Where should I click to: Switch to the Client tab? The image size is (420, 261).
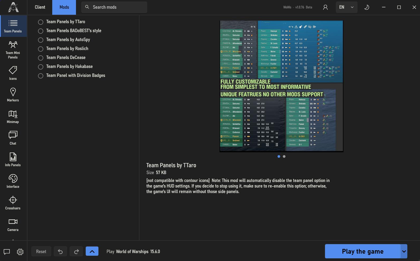(x=40, y=7)
